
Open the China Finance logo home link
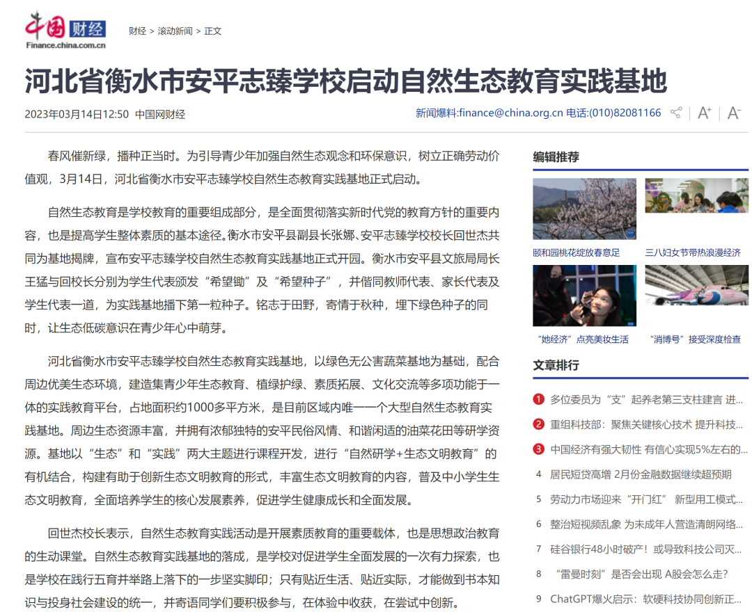click(65, 31)
